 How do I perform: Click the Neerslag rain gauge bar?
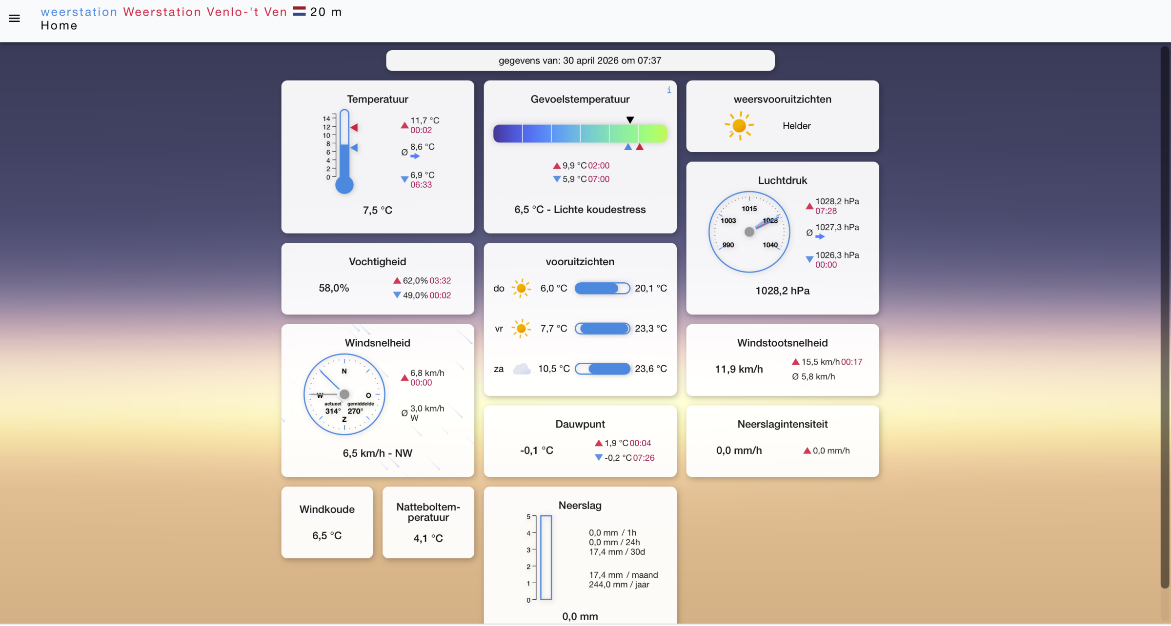click(x=546, y=557)
